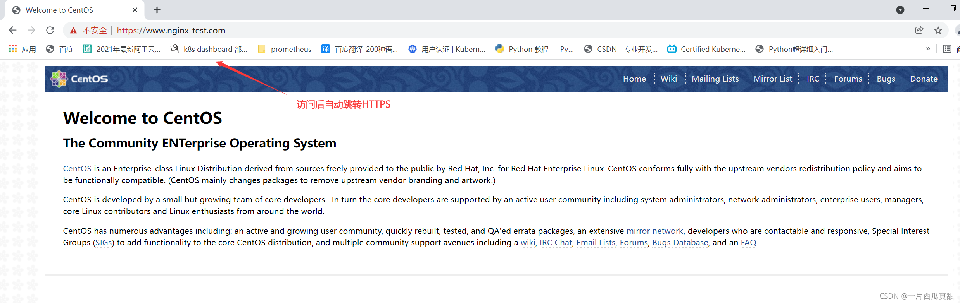Screen dimensions: 960x303
Task: Follow the mirror network link
Action: [654, 231]
